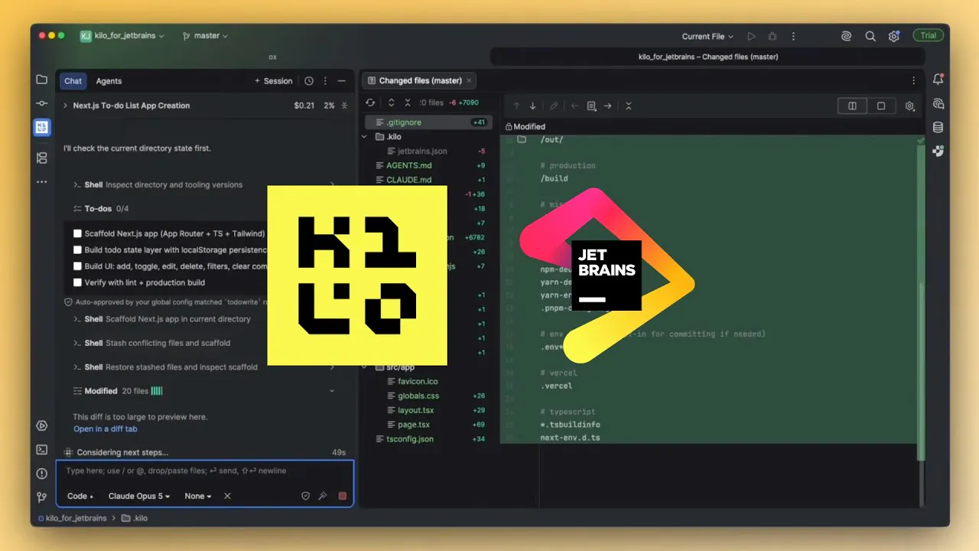
Task: Select page.tsx in changed files
Action: (414, 425)
